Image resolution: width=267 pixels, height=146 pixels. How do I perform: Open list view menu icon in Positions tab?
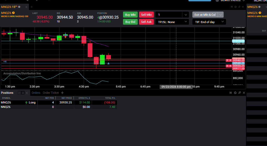tap(23, 93)
